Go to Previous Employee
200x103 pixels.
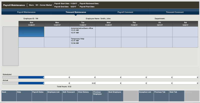click(x=100, y=96)
